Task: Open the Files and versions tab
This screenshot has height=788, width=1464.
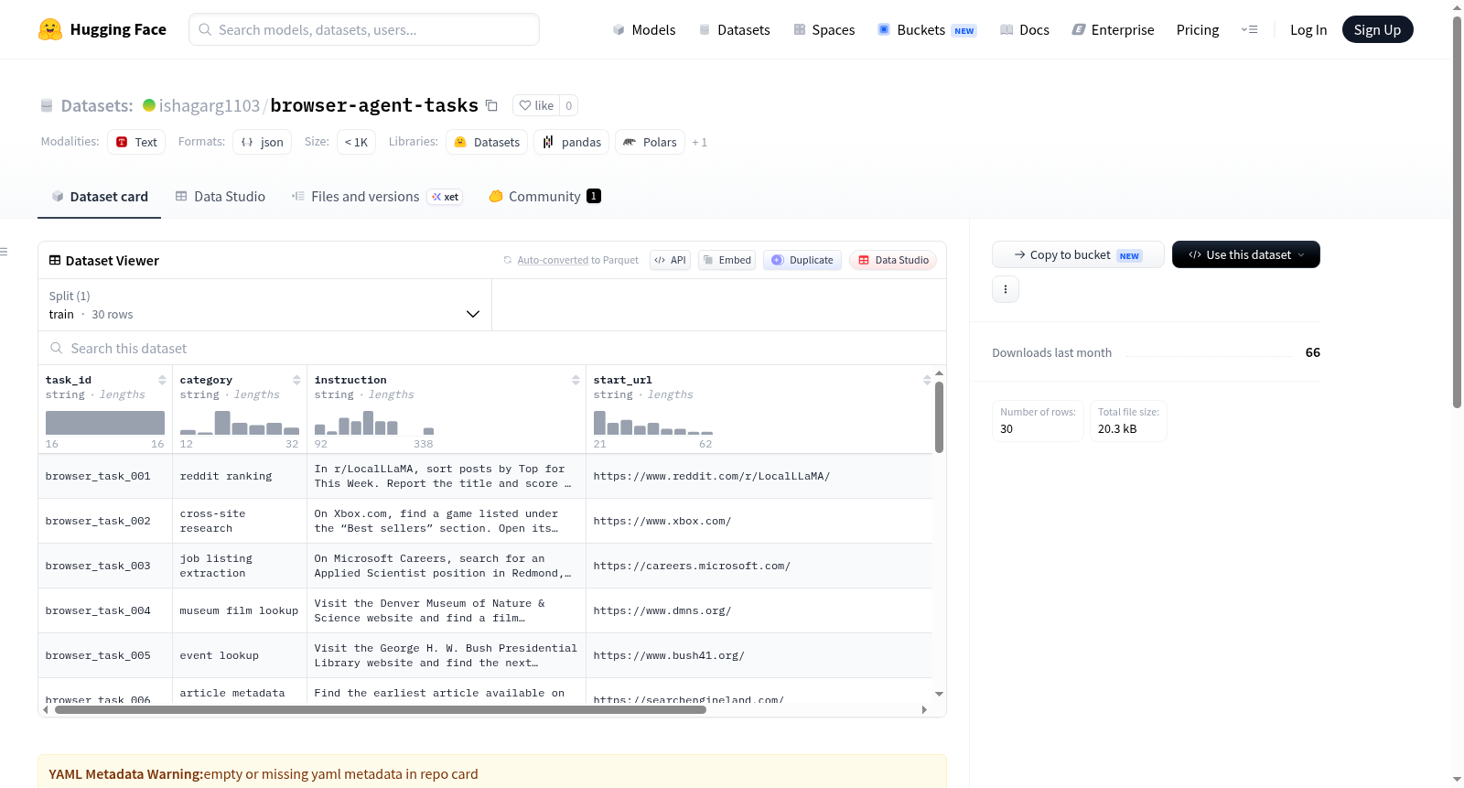Action: pyautogui.click(x=376, y=197)
